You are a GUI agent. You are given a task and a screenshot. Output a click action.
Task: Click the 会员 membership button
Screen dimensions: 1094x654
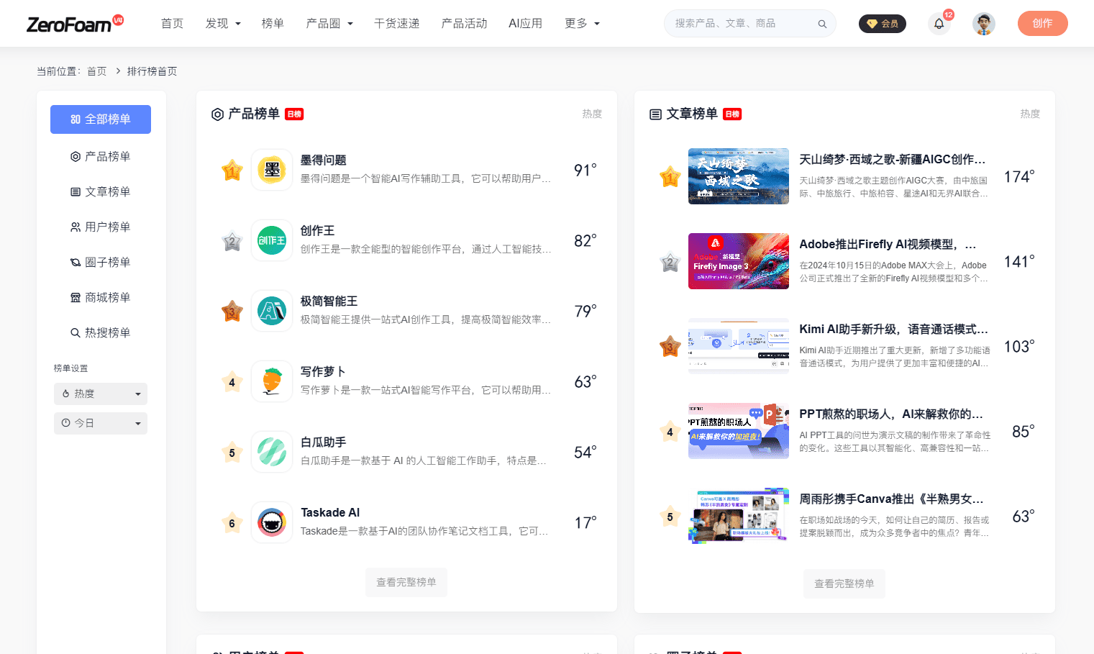(883, 24)
